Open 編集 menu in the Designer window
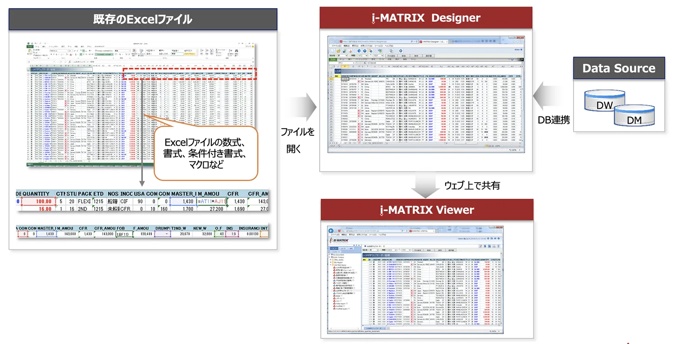Screen dimensions: 676x344 347,46
